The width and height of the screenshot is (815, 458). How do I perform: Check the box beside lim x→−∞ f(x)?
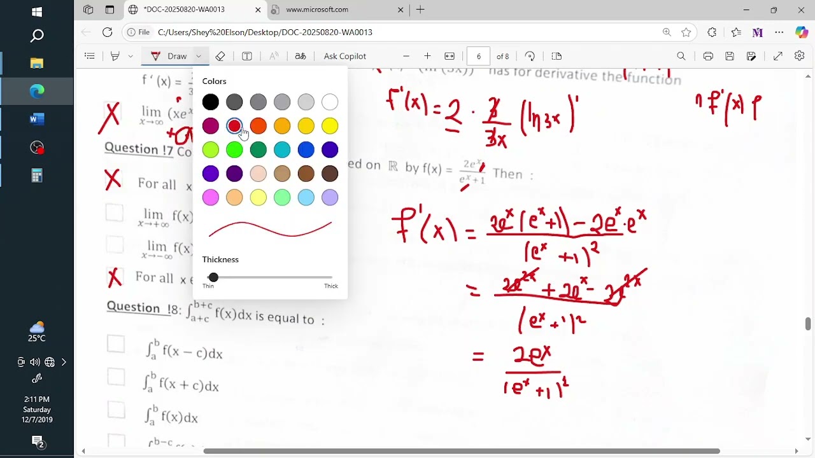click(x=115, y=244)
